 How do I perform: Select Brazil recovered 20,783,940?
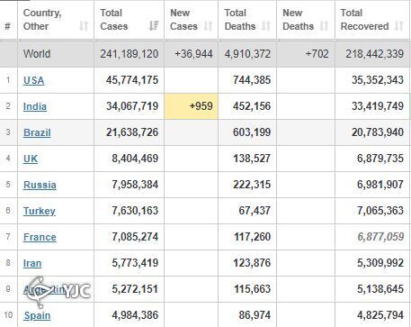[x=378, y=132]
